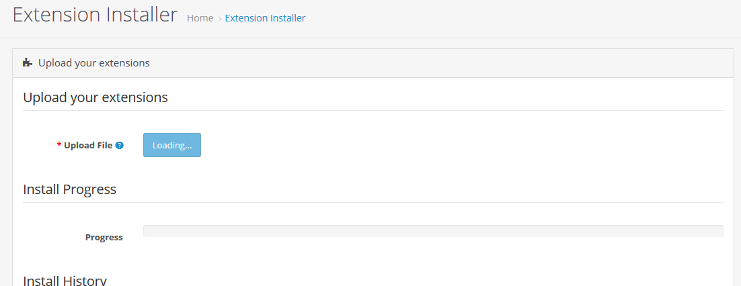Screen dimensions: 741x286
Task: Click empty gray area of panel header bar
Action: pos(440,63)
